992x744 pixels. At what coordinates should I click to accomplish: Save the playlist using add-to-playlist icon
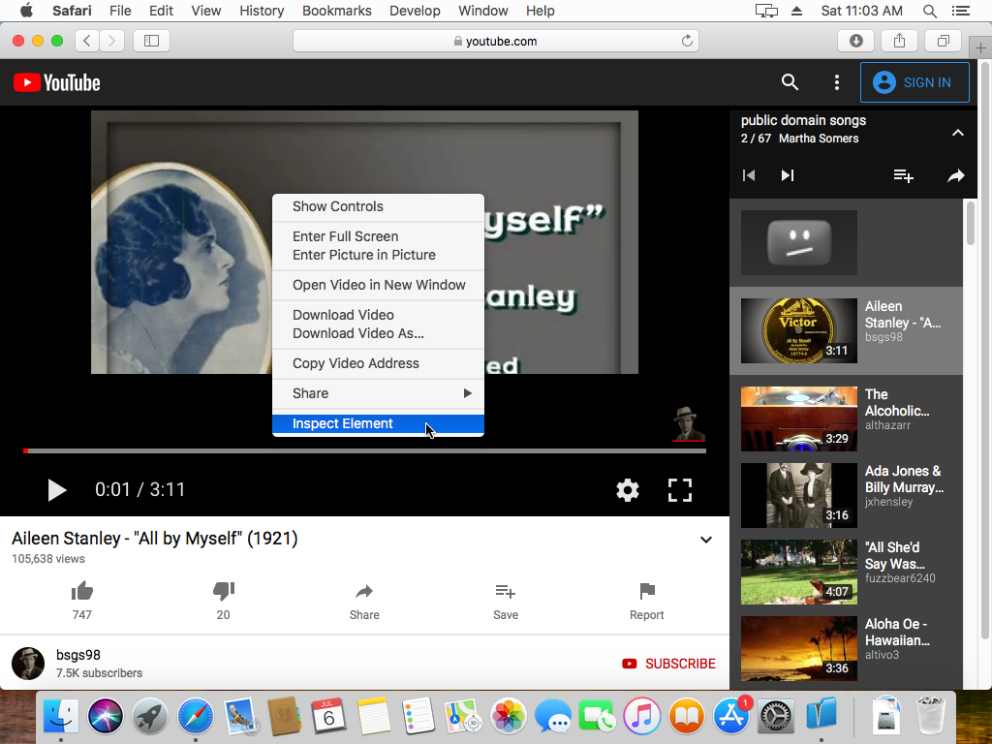903,175
